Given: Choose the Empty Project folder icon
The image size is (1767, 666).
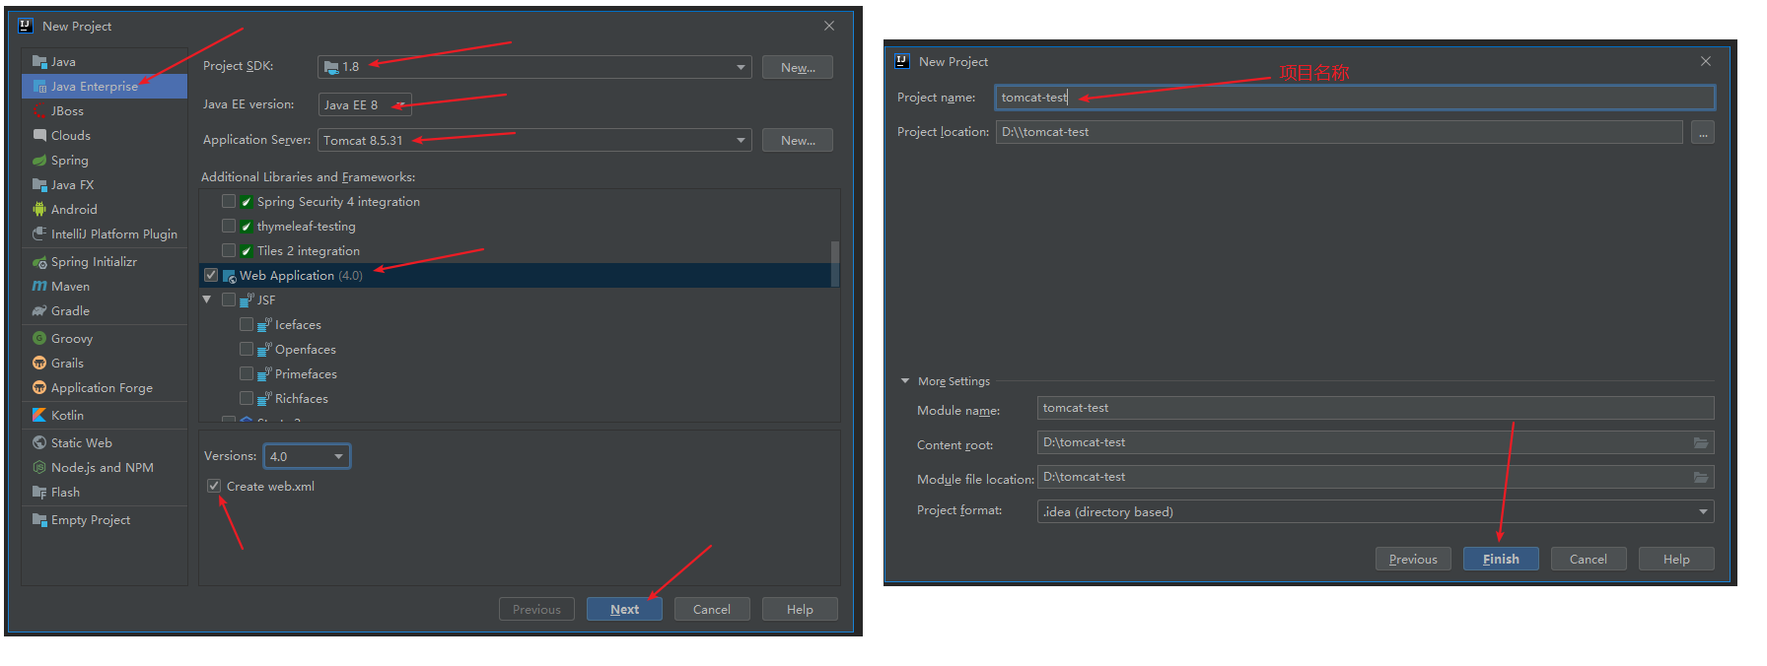Looking at the screenshot, I should click(39, 519).
